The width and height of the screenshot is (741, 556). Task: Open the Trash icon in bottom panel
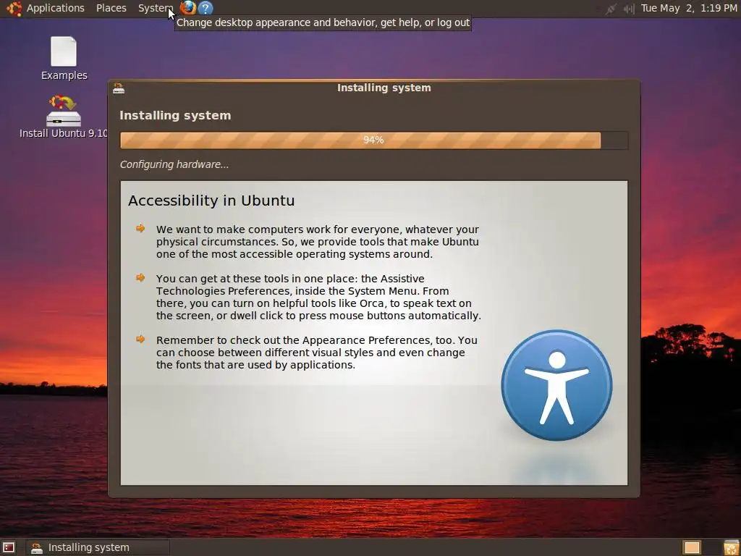tap(731, 547)
